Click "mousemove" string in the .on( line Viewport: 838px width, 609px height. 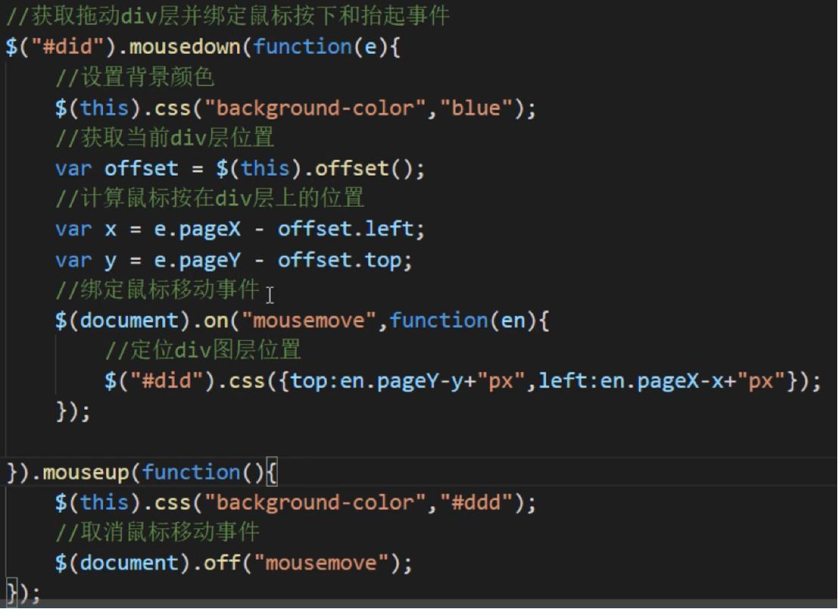click(310, 321)
